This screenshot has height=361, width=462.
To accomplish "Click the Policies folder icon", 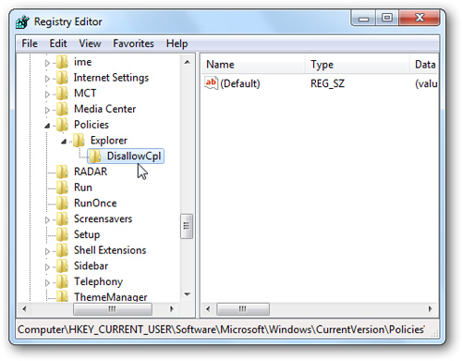I will (62, 125).
